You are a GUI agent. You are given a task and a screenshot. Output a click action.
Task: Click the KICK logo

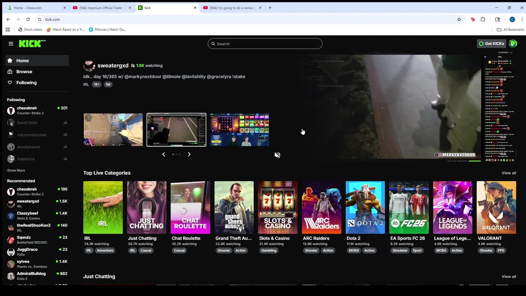pos(32,44)
